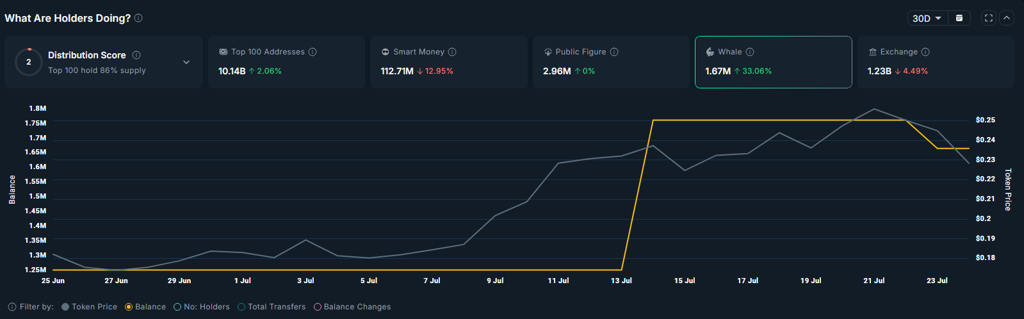Click the calendar date picker icon
The height and width of the screenshot is (319, 1024).
959,18
